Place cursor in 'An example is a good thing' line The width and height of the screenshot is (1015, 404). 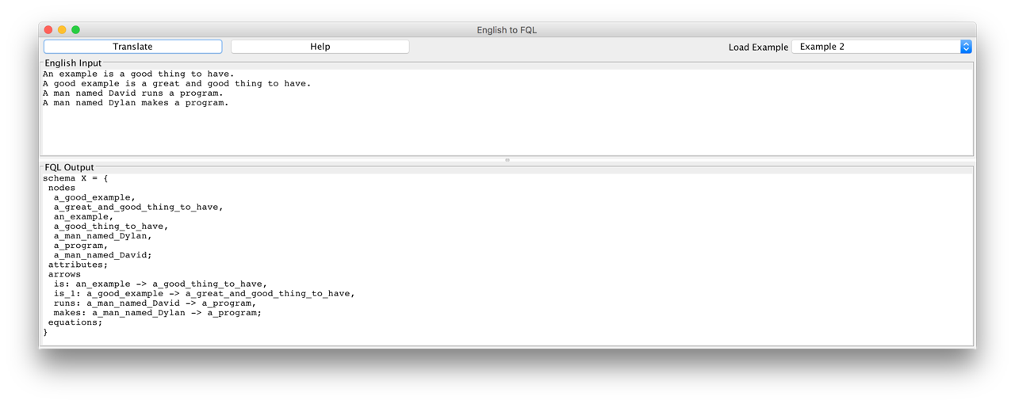point(138,74)
